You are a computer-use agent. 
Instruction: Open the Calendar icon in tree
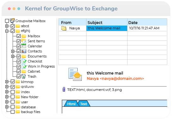coord(24,46)
